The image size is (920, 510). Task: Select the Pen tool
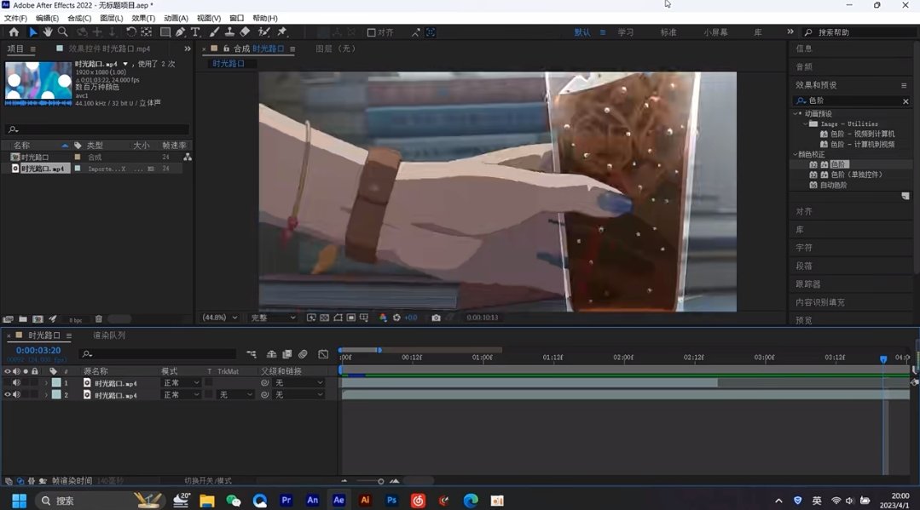click(x=181, y=32)
